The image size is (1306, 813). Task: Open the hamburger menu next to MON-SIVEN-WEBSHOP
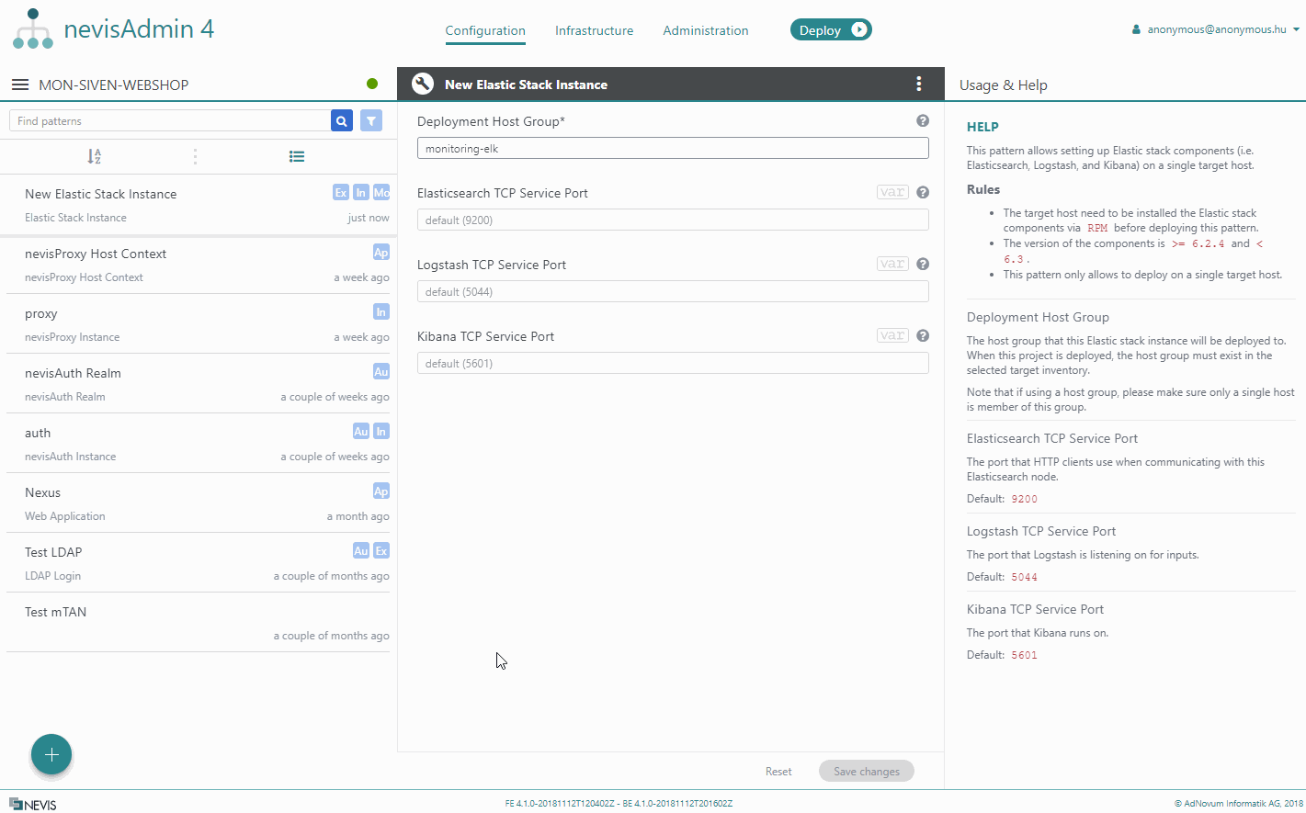20,85
